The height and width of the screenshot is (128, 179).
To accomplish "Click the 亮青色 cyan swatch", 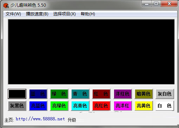I will point(80,106).
